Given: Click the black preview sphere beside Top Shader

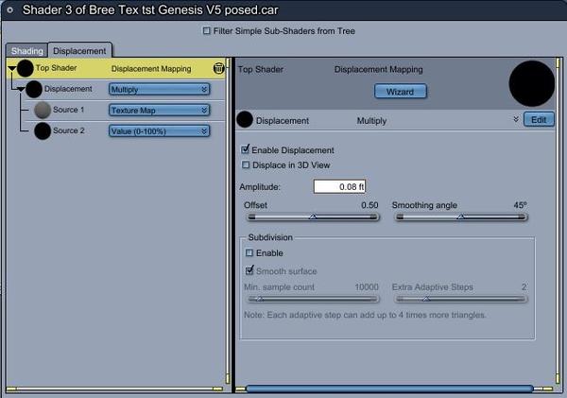Looking at the screenshot, I should [x=26, y=68].
